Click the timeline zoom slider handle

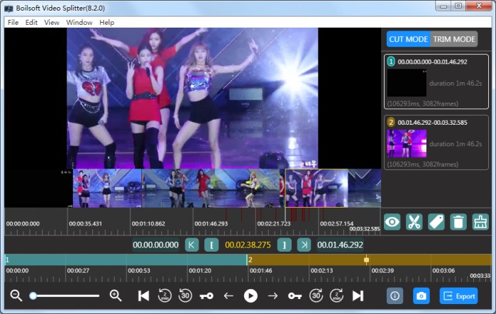(33, 296)
